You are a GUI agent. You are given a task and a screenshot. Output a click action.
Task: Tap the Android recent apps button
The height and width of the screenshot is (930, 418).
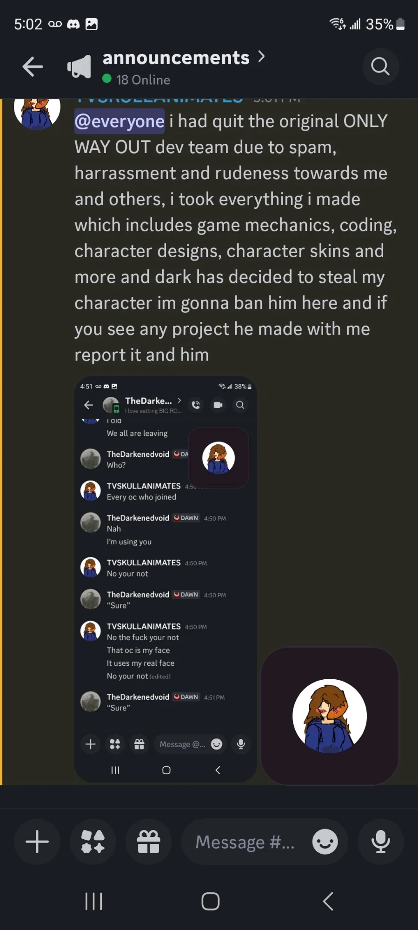click(93, 901)
